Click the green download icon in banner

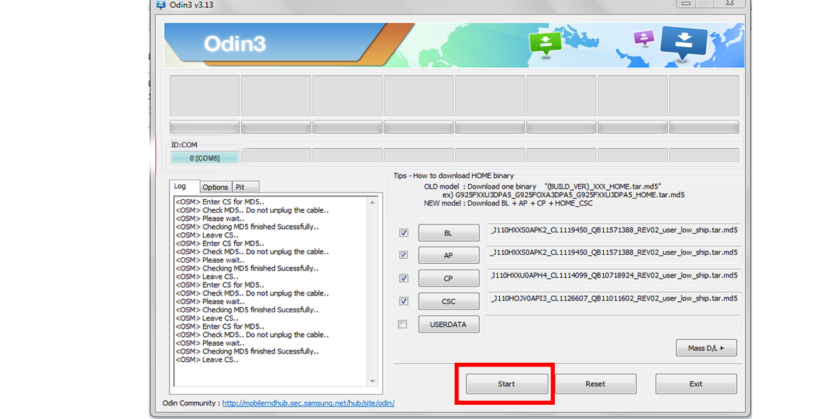click(x=546, y=43)
